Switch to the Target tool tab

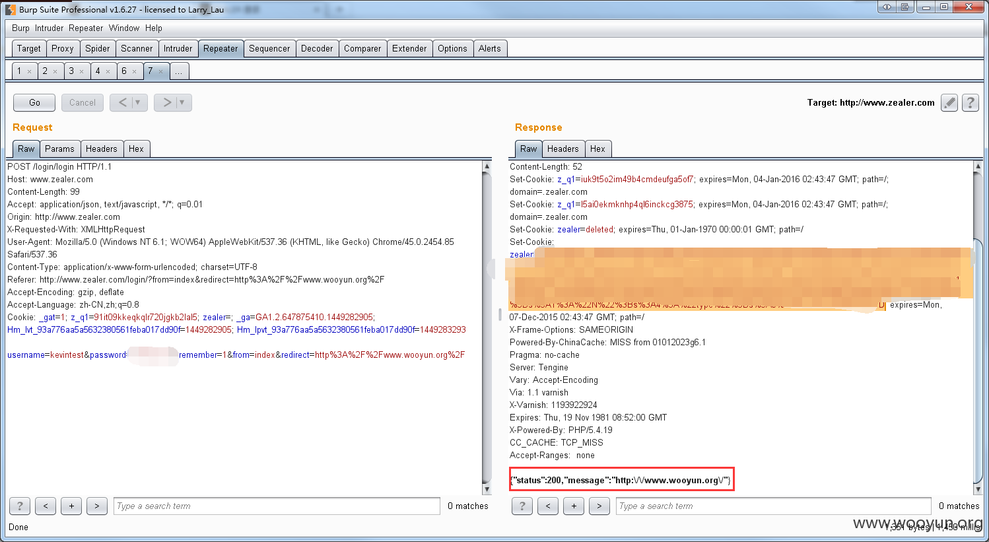point(29,48)
